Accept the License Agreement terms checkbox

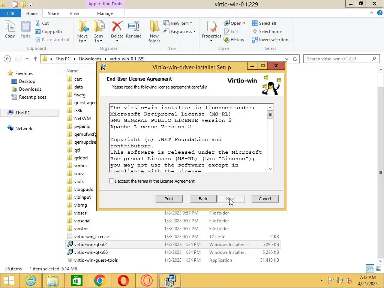click(111, 181)
